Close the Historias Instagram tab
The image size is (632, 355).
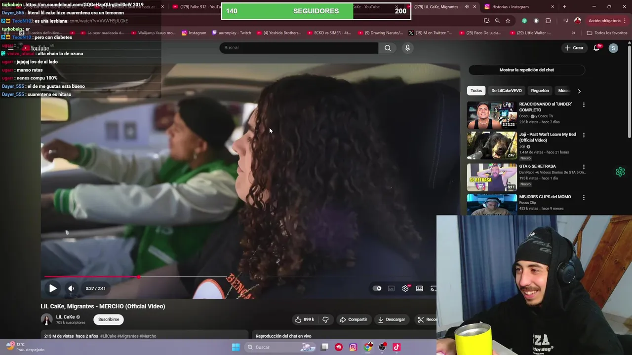point(553,7)
